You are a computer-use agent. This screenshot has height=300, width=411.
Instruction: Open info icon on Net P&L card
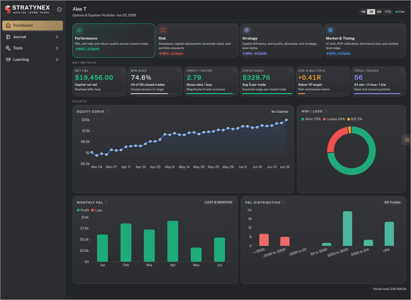(x=123, y=71)
